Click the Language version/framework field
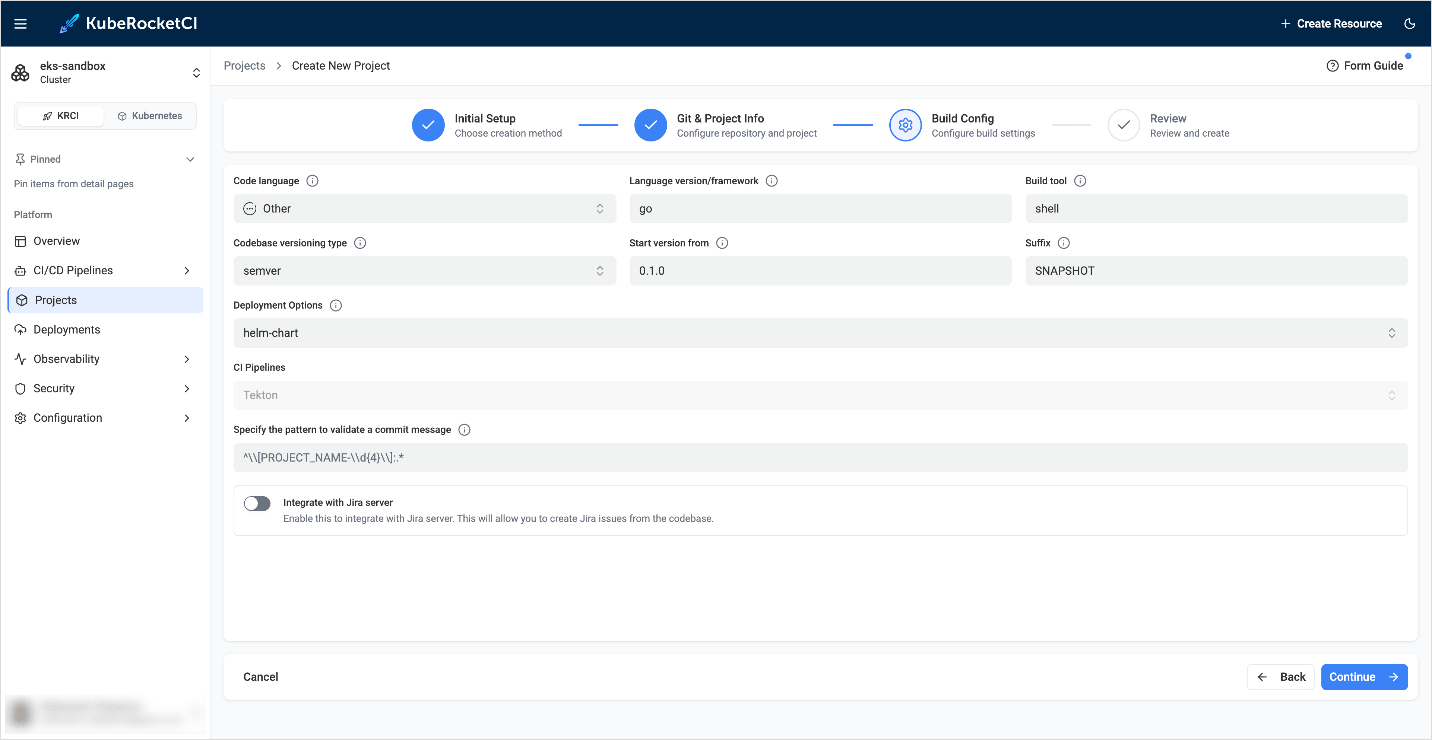 [821, 208]
